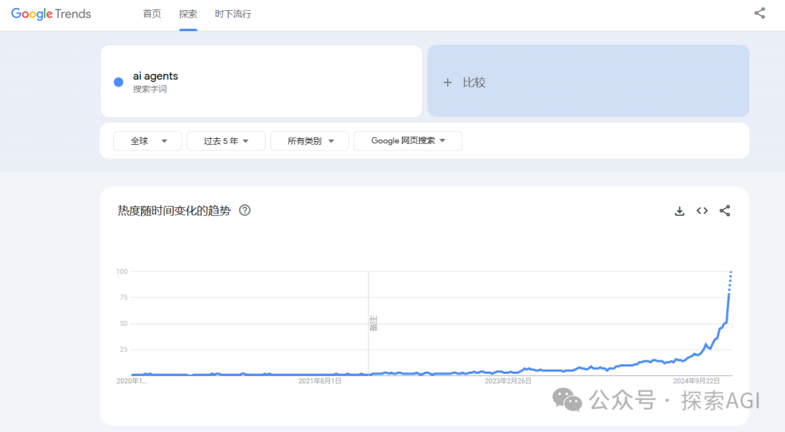Share the trends chart
The height and width of the screenshot is (432, 785).
pos(725,211)
